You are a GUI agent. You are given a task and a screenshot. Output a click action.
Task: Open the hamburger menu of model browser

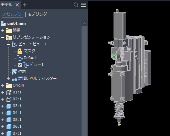click(84, 5)
